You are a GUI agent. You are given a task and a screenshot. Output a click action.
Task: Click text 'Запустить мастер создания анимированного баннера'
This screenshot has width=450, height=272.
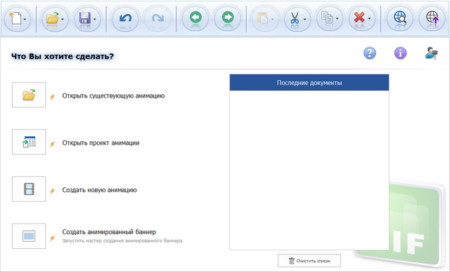(x=122, y=241)
